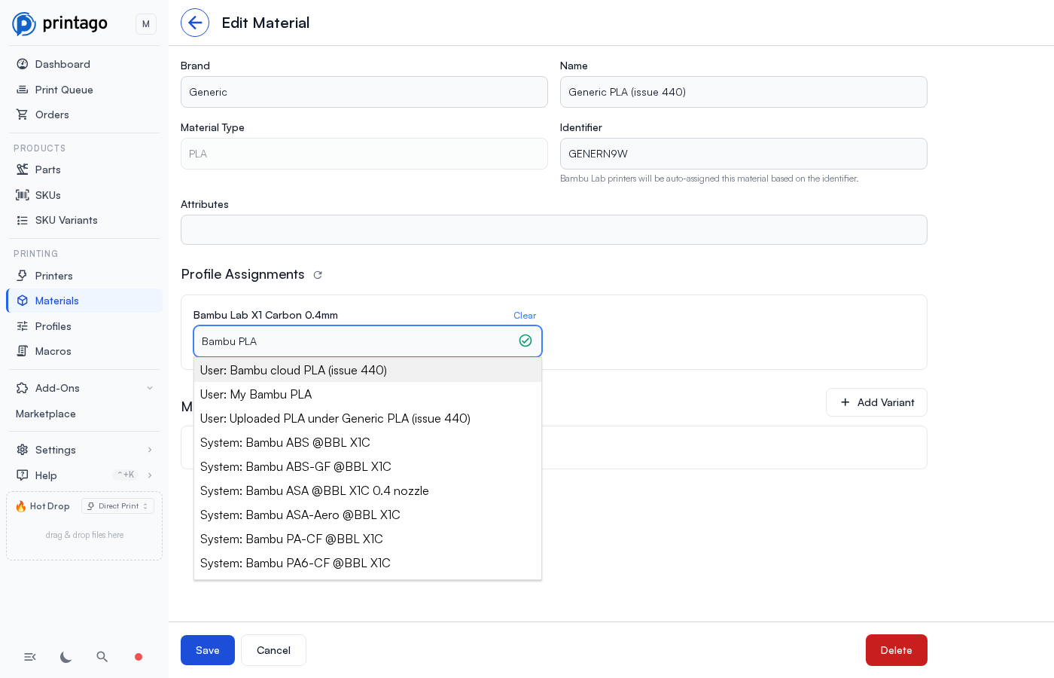Choose System: Bambu PA6-CF @BBL X1C
The height and width of the screenshot is (678, 1054).
click(367, 563)
